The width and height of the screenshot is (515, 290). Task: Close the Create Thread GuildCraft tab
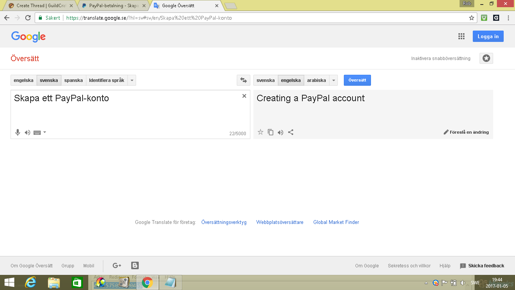(x=71, y=6)
